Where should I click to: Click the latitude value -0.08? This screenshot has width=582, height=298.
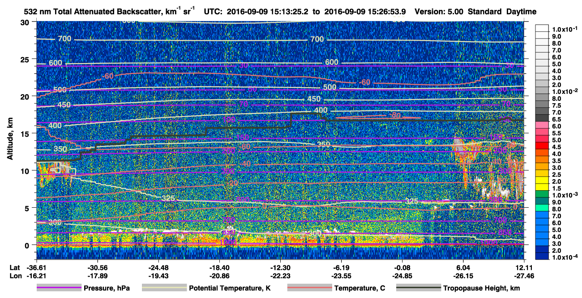click(402, 267)
